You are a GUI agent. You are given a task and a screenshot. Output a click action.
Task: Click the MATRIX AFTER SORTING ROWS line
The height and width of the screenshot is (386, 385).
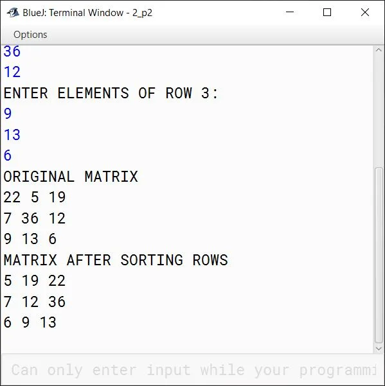116,260
